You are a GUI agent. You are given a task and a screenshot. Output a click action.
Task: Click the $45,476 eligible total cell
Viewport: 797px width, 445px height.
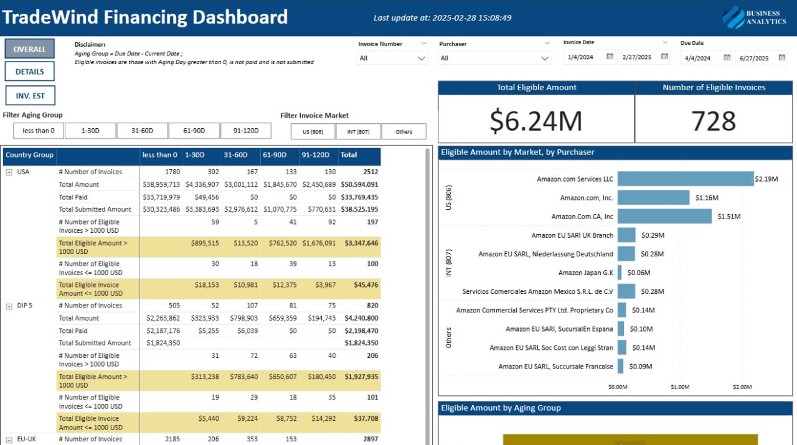tap(365, 285)
